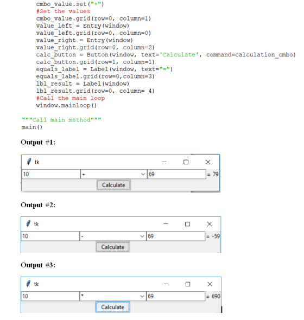This screenshot has height=320, width=304.
Task: Click Calculate button in Output #2 window
Action: click(112, 247)
